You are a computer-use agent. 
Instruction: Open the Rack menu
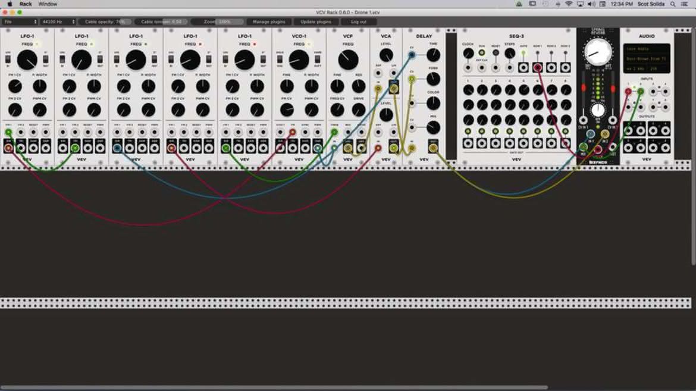(x=26, y=4)
